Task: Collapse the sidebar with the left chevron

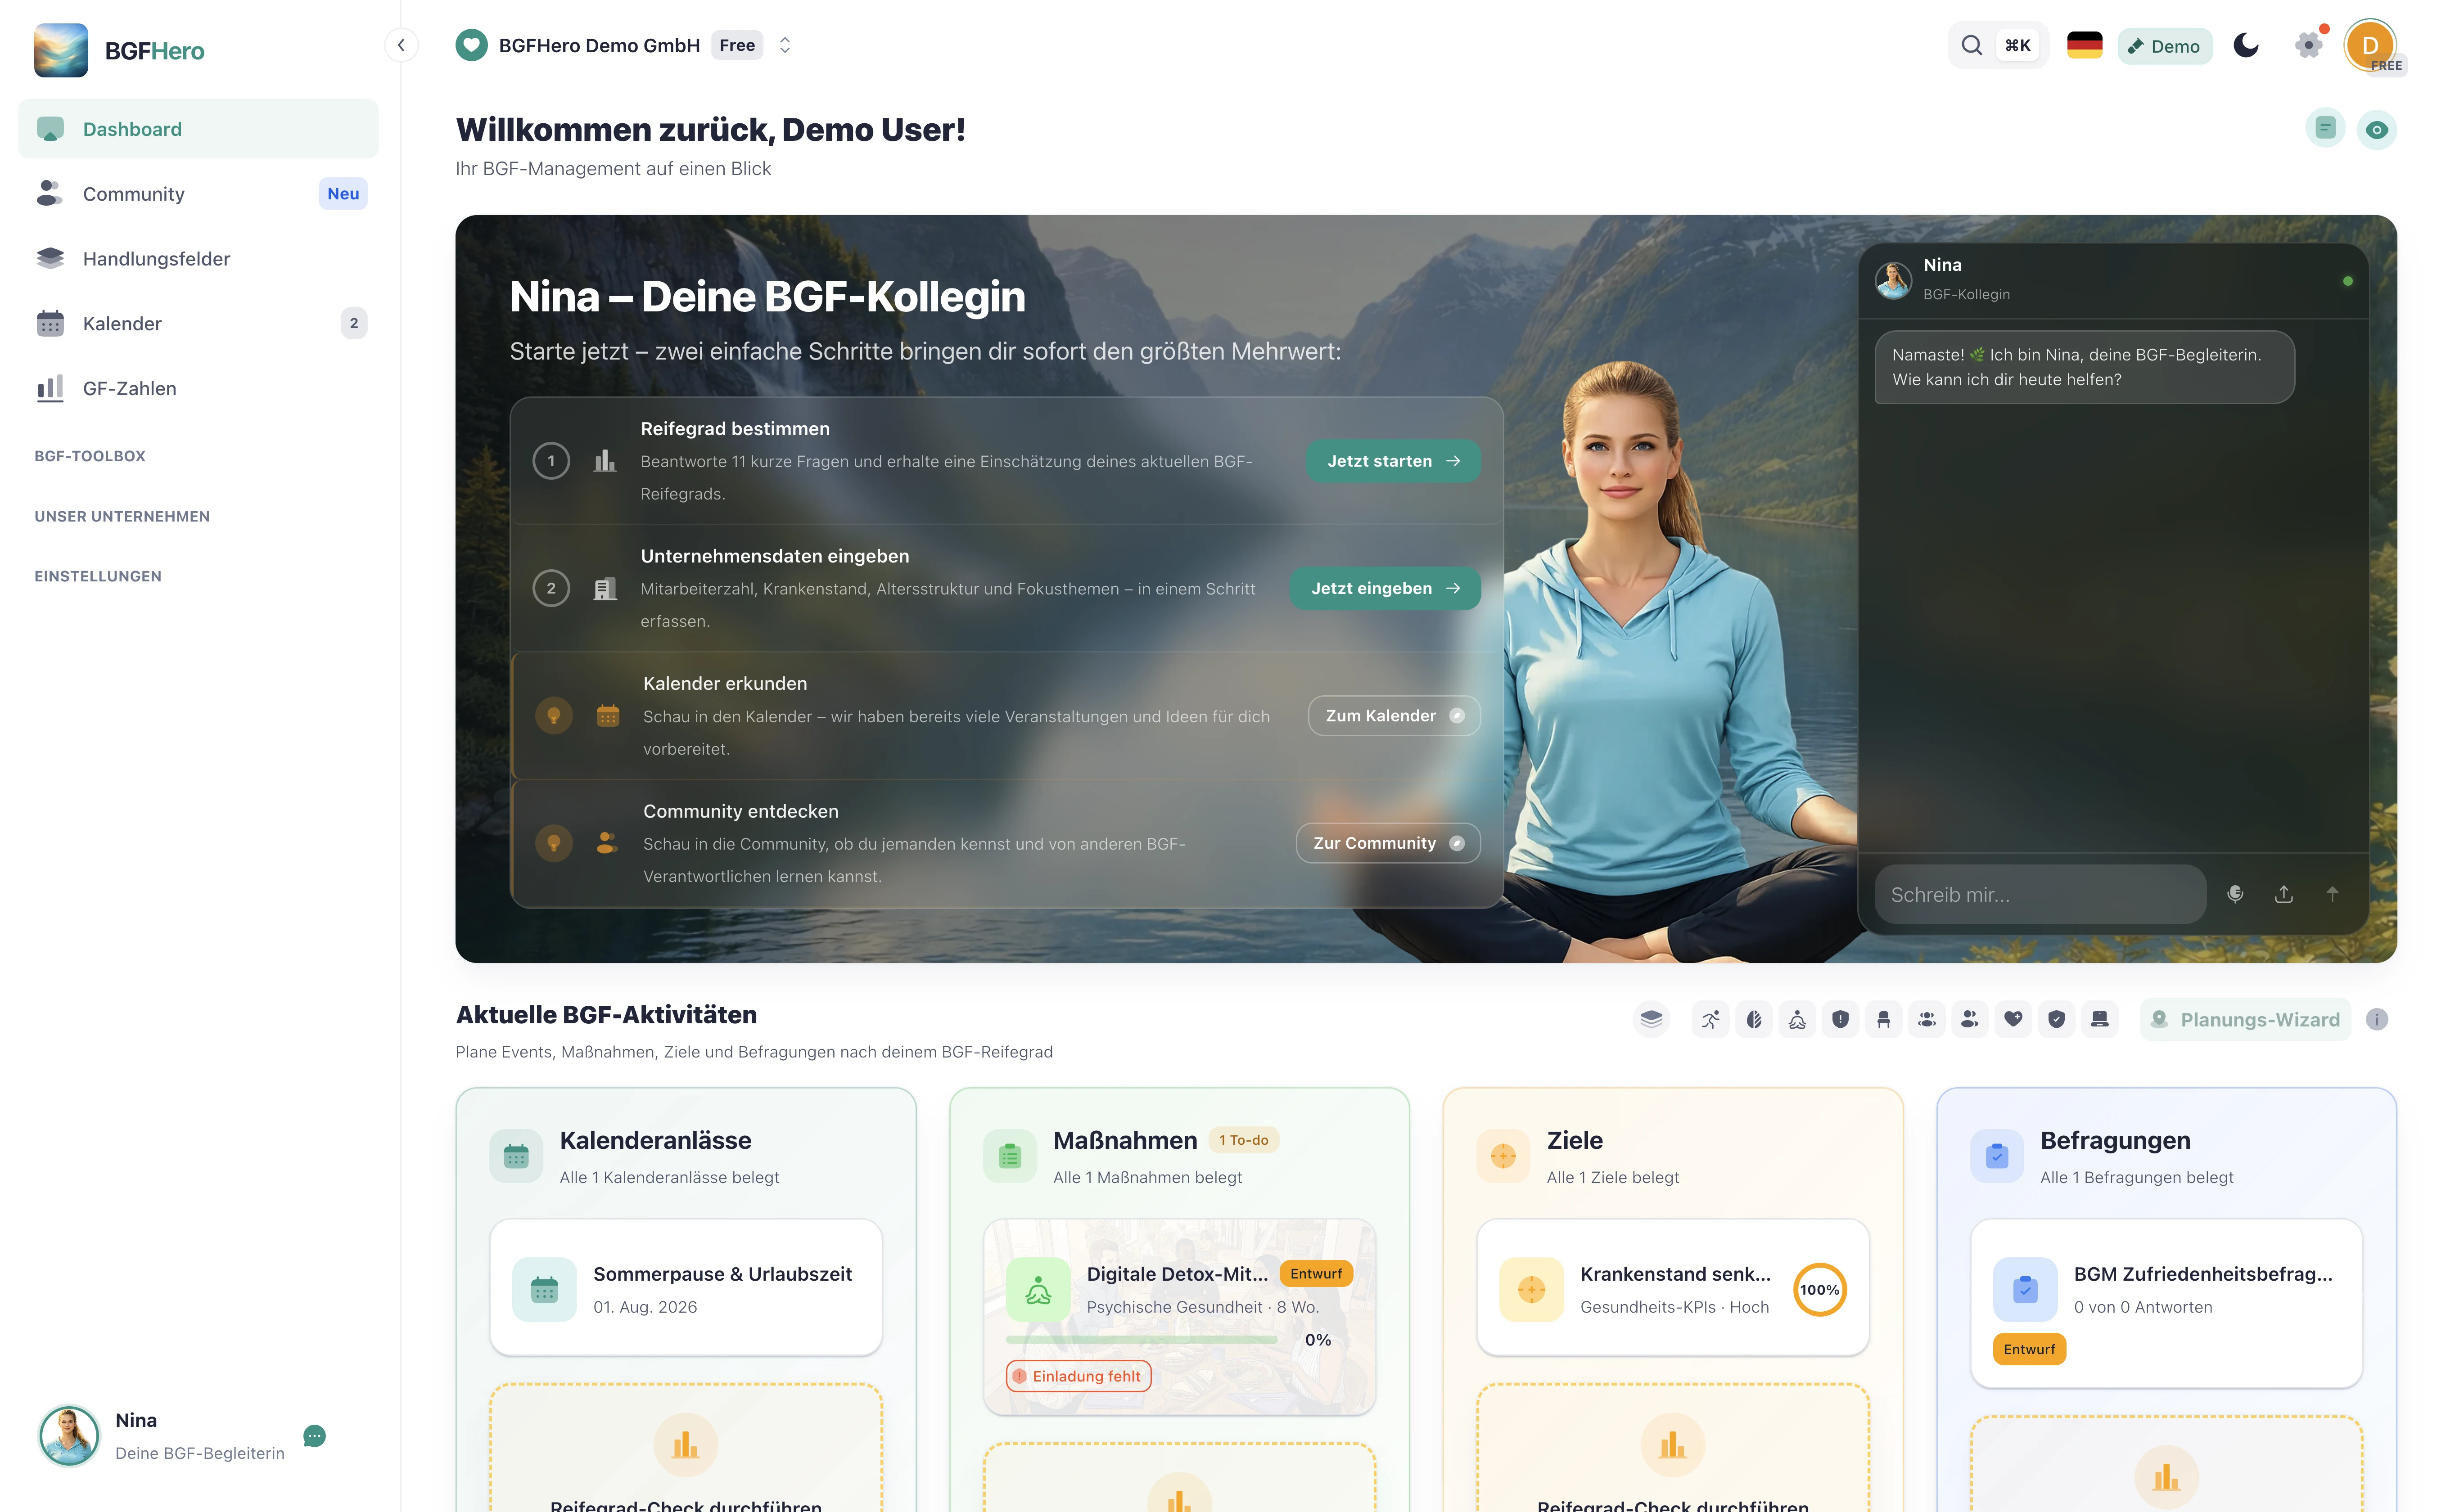Action: coord(401,45)
